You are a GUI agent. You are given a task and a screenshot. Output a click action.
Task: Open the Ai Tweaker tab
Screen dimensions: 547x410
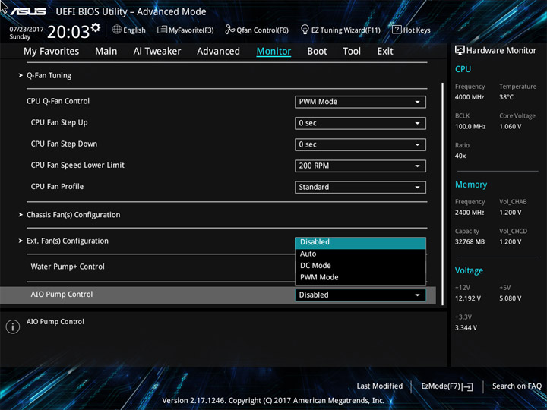coord(157,52)
